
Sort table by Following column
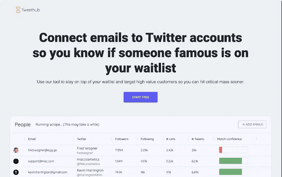click(x=147, y=139)
